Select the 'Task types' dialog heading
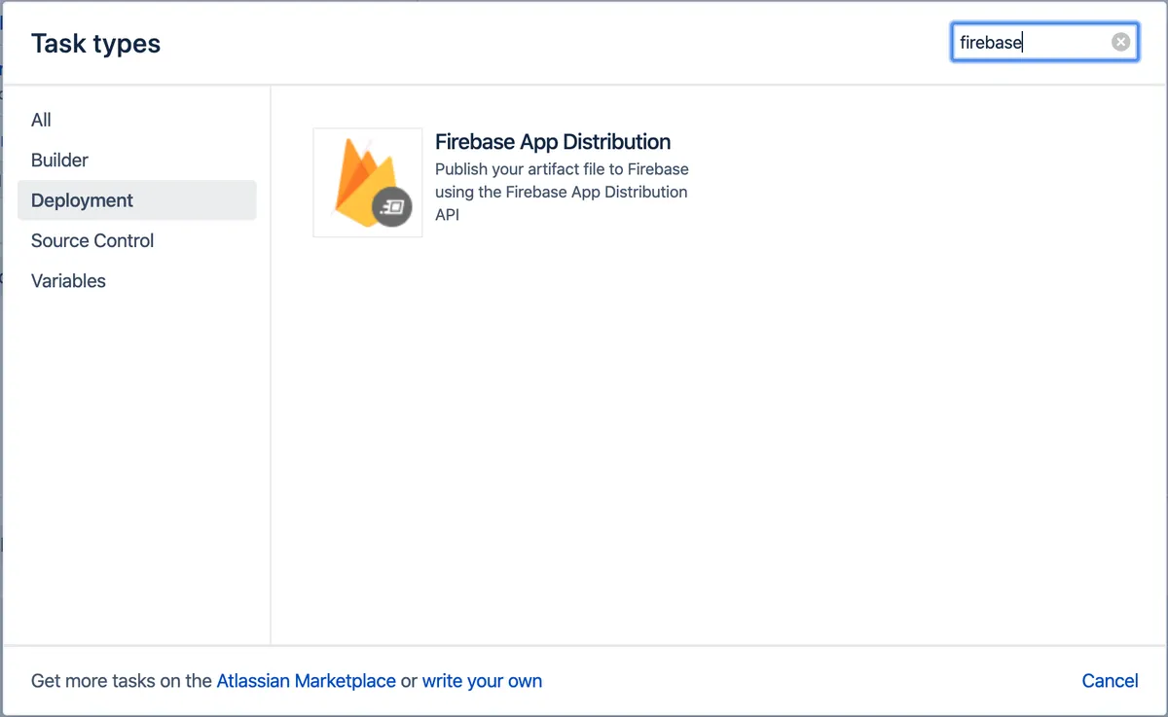Image resolution: width=1168 pixels, height=717 pixels. [x=96, y=44]
